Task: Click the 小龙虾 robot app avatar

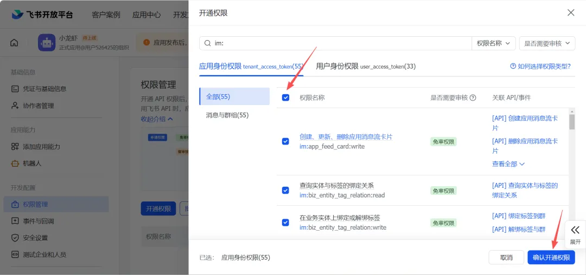Action: [x=46, y=43]
